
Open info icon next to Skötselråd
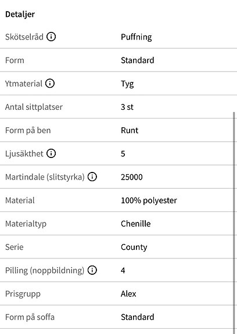[51, 37]
